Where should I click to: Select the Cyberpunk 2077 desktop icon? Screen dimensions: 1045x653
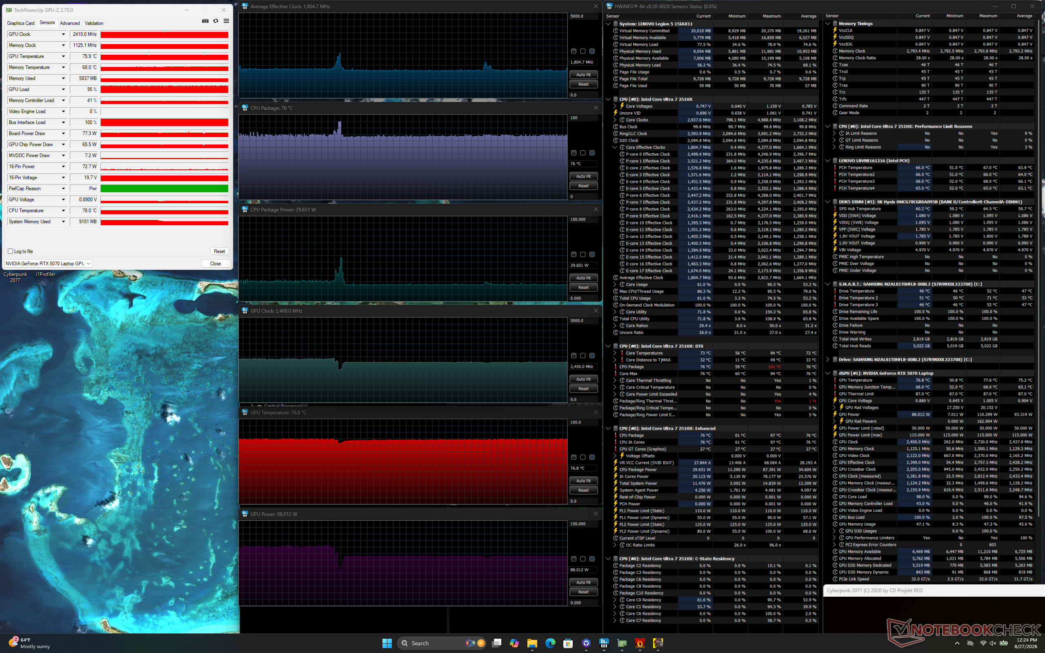click(x=15, y=277)
